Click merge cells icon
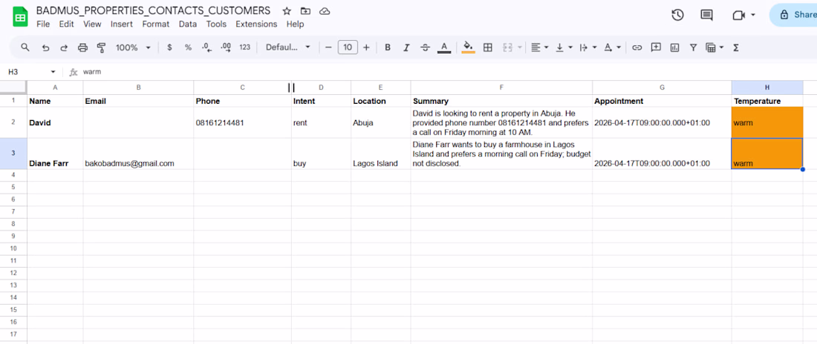 pos(507,47)
